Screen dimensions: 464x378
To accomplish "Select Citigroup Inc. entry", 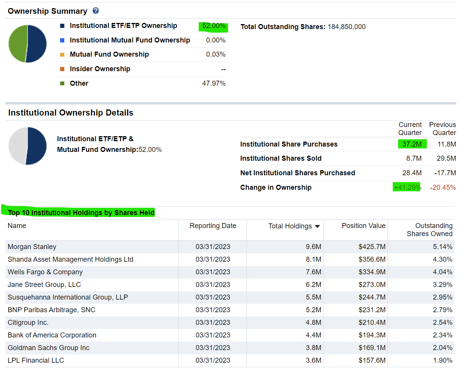I will click(28, 323).
